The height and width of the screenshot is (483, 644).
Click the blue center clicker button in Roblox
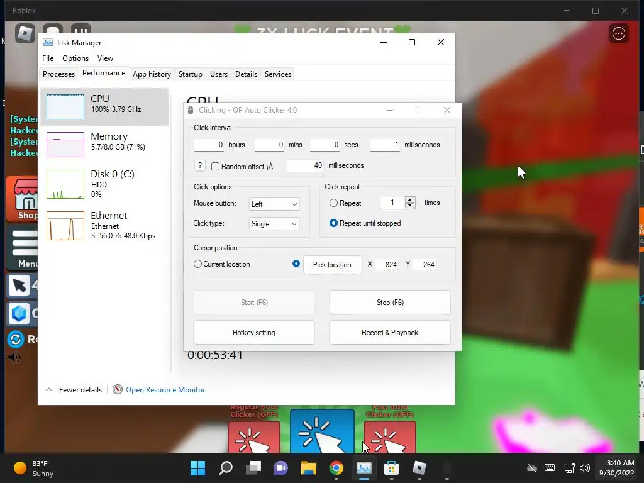[x=322, y=431]
